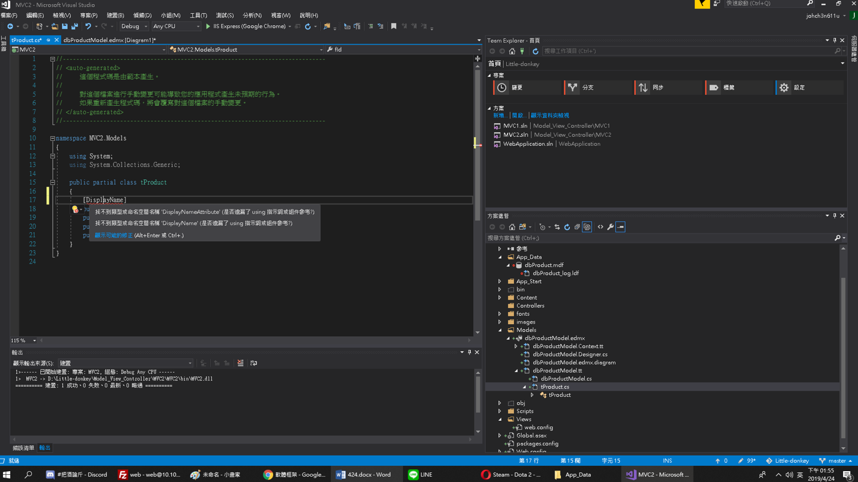Viewport: 858px width, 482px height.
Task: Open Discord from the taskbar
Action: (77, 475)
